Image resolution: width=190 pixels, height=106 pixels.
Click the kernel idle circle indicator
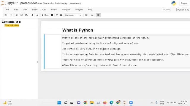point(188,10)
